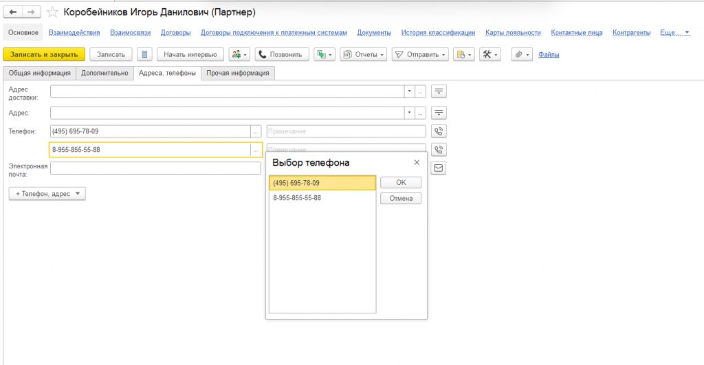Select 8-955-855-55-88 in the phone list
This screenshot has height=365, width=704.
(x=297, y=198)
